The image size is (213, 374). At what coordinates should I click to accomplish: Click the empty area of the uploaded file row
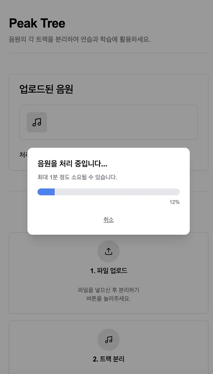[x=122, y=122]
